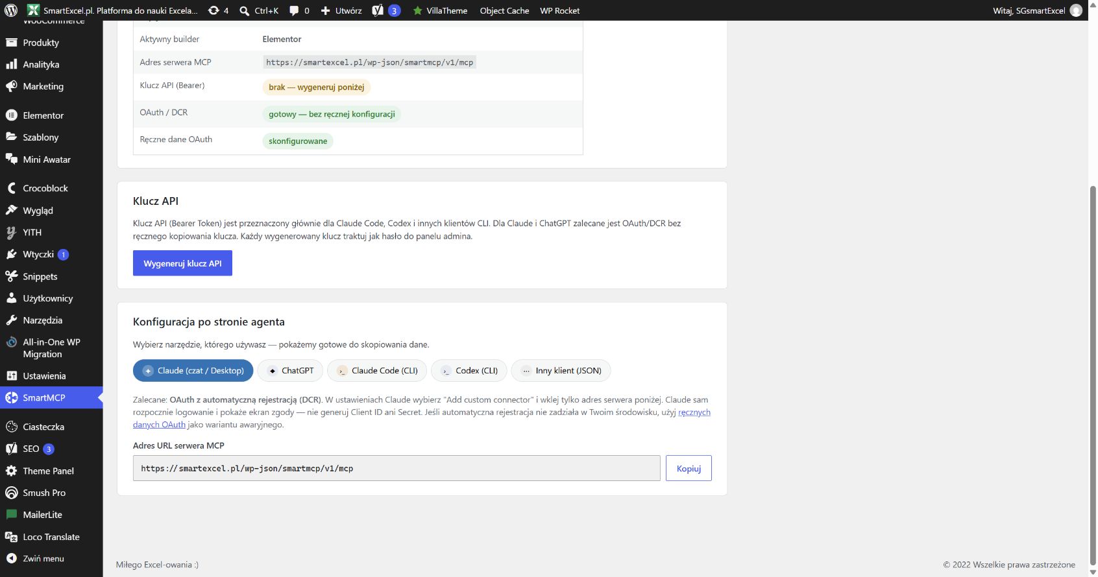Click the Szablony folder icon
1098x577 pixels.
11,137
